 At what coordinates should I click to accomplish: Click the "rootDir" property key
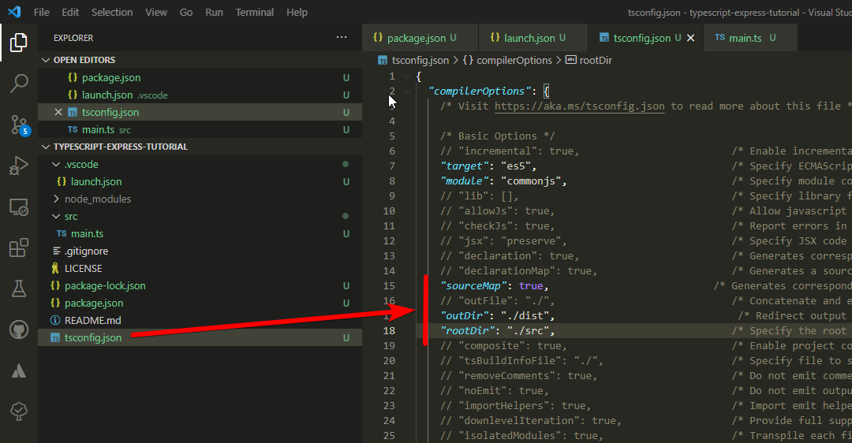(467, 330)
